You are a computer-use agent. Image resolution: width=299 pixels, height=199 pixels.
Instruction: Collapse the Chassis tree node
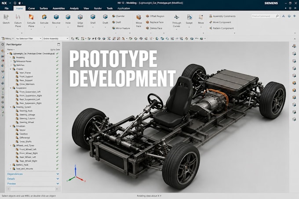(11, 69)
